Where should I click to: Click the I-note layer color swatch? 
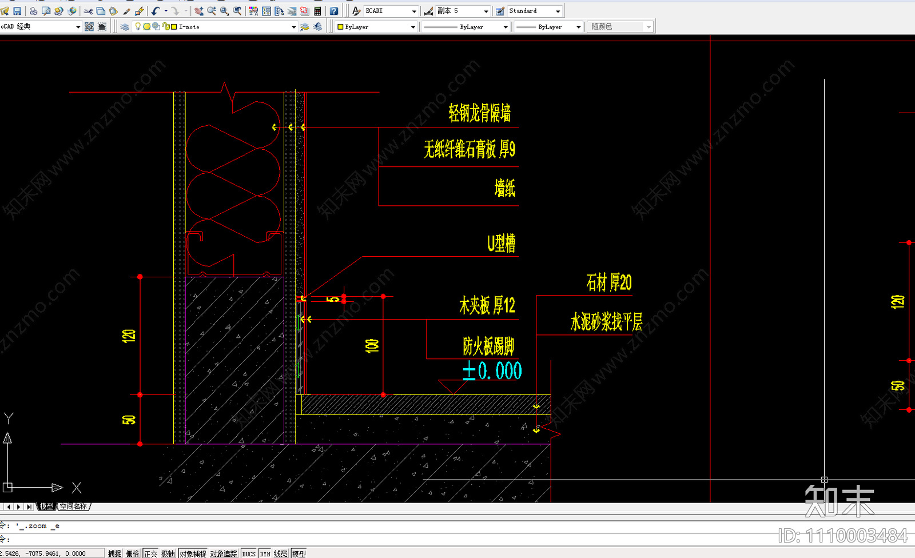point(174,27)
